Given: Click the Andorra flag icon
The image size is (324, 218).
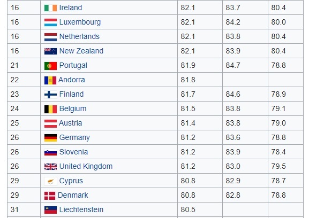Looking at the screenshot, I should tap(50, 80).
